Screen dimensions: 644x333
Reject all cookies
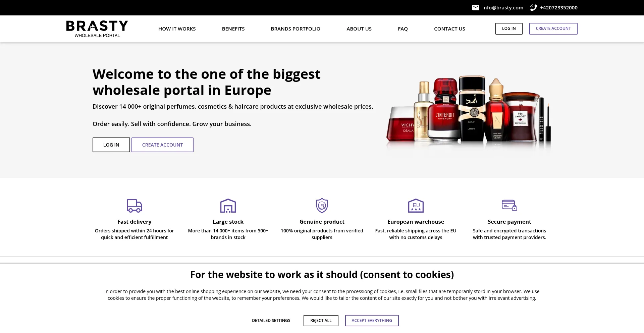[321, 321]
